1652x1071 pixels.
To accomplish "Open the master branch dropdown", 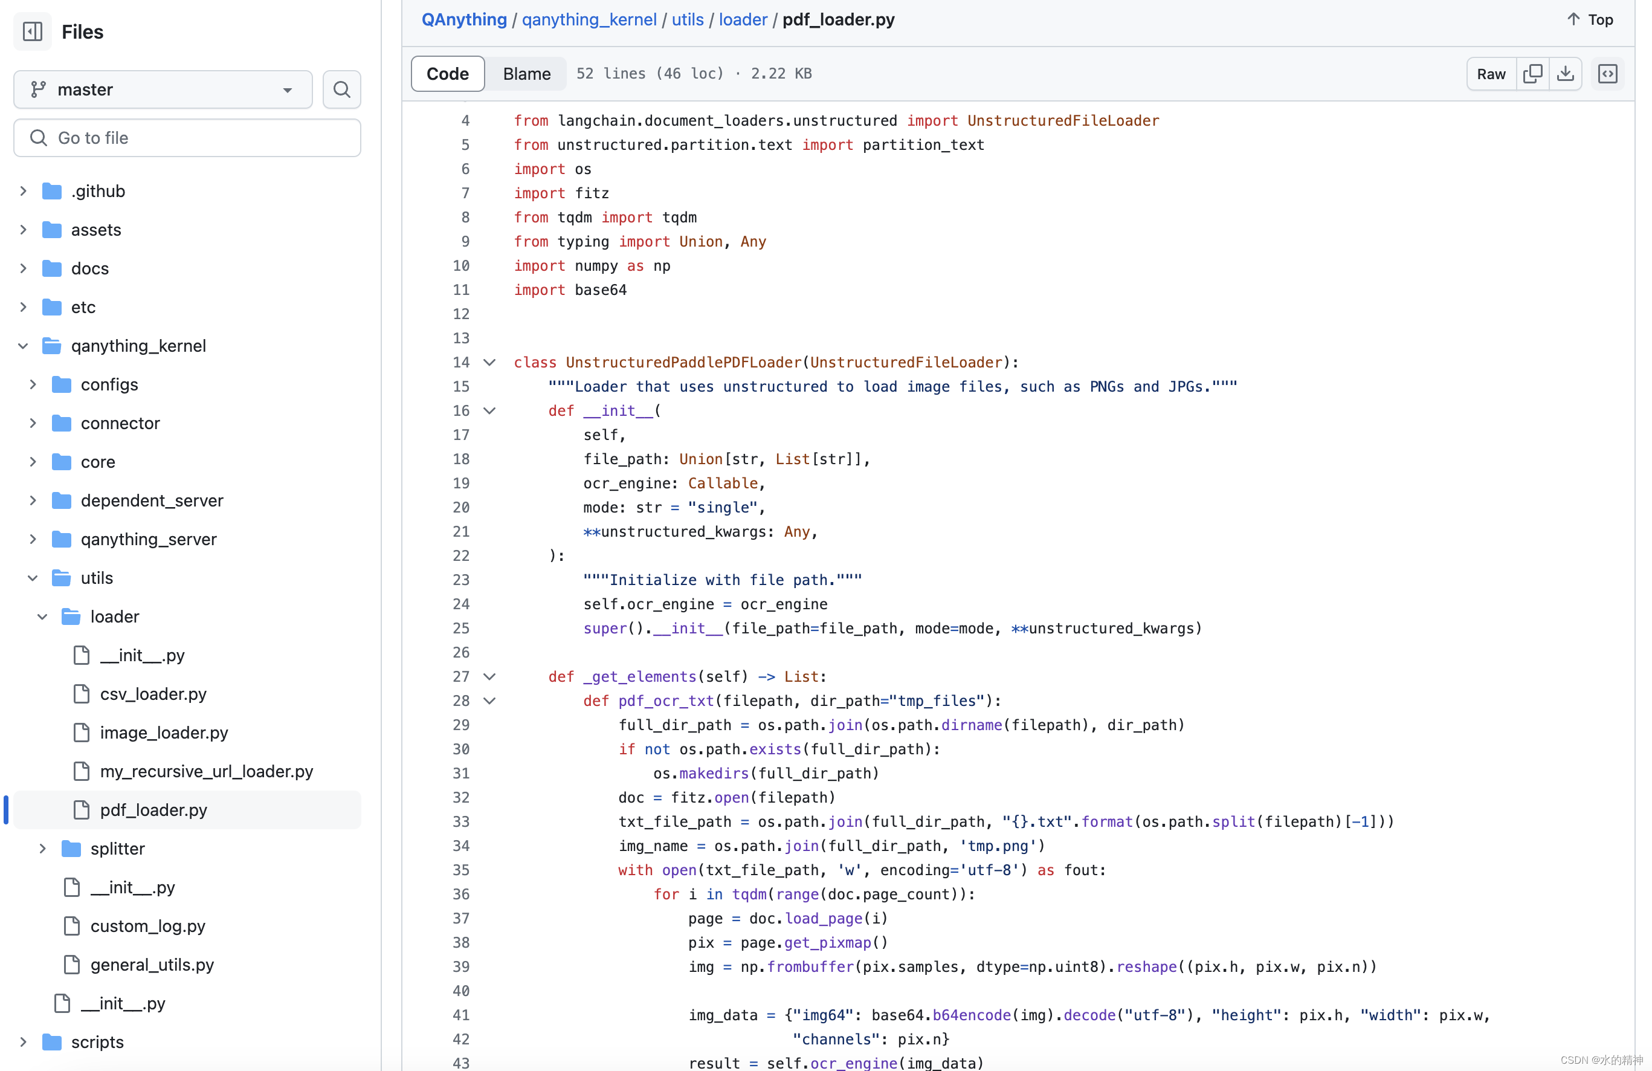I will 163,89.
